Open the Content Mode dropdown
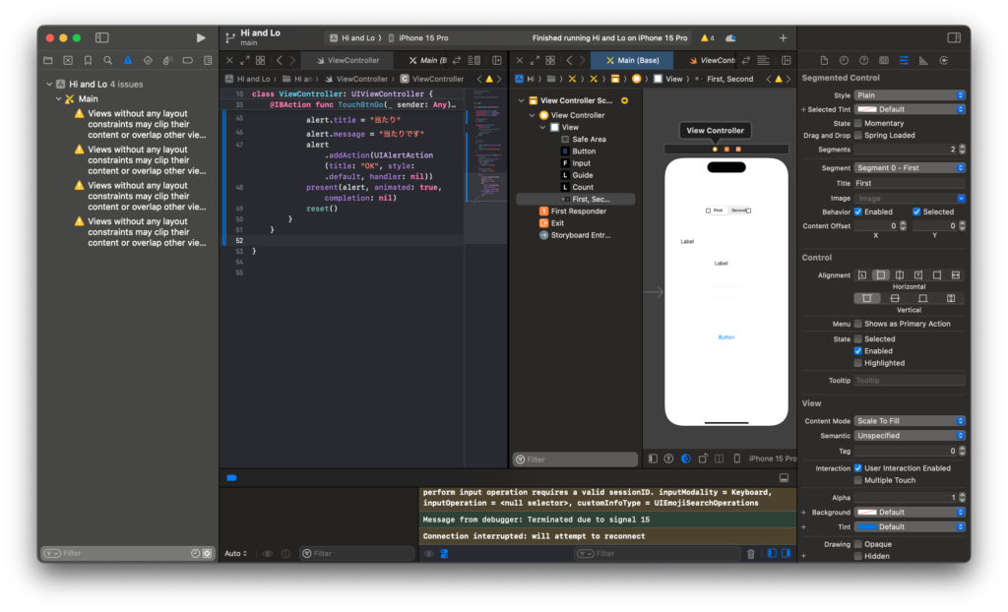The width and height of the screenshot is (1008, 612). click(x=910, y=420)
